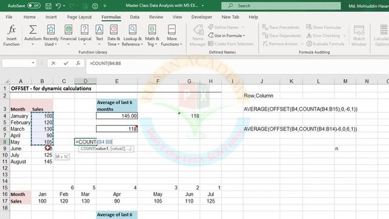This screenshot has height=219, width=389.
Task: Switch to the Review tab
Action: (156, 17)
